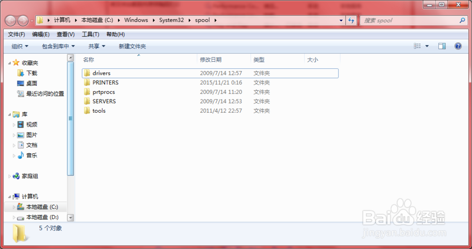Select System32 in the address breadcrumb
The width and height of the screenshot is (472, 249).
[171, 20]
